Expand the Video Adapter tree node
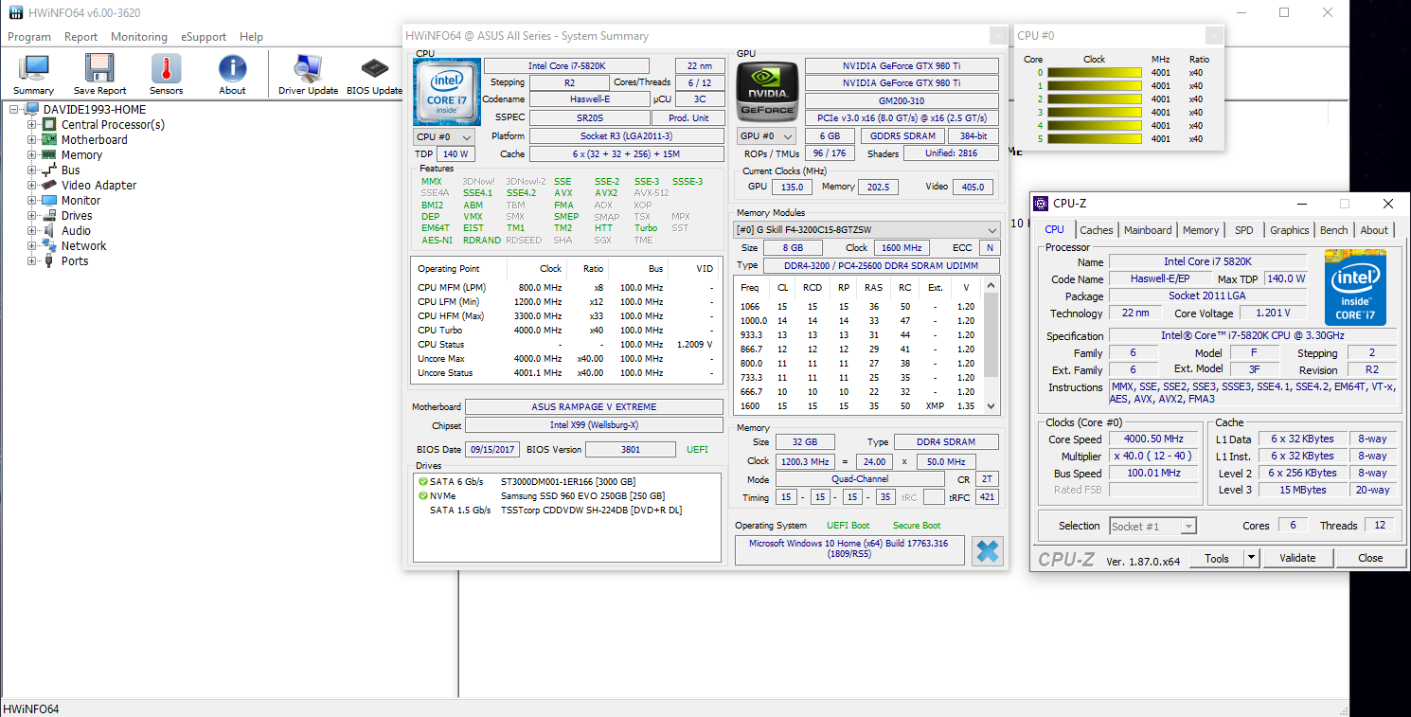This screenshot has height=717, width=1411. tap(31, 185)
